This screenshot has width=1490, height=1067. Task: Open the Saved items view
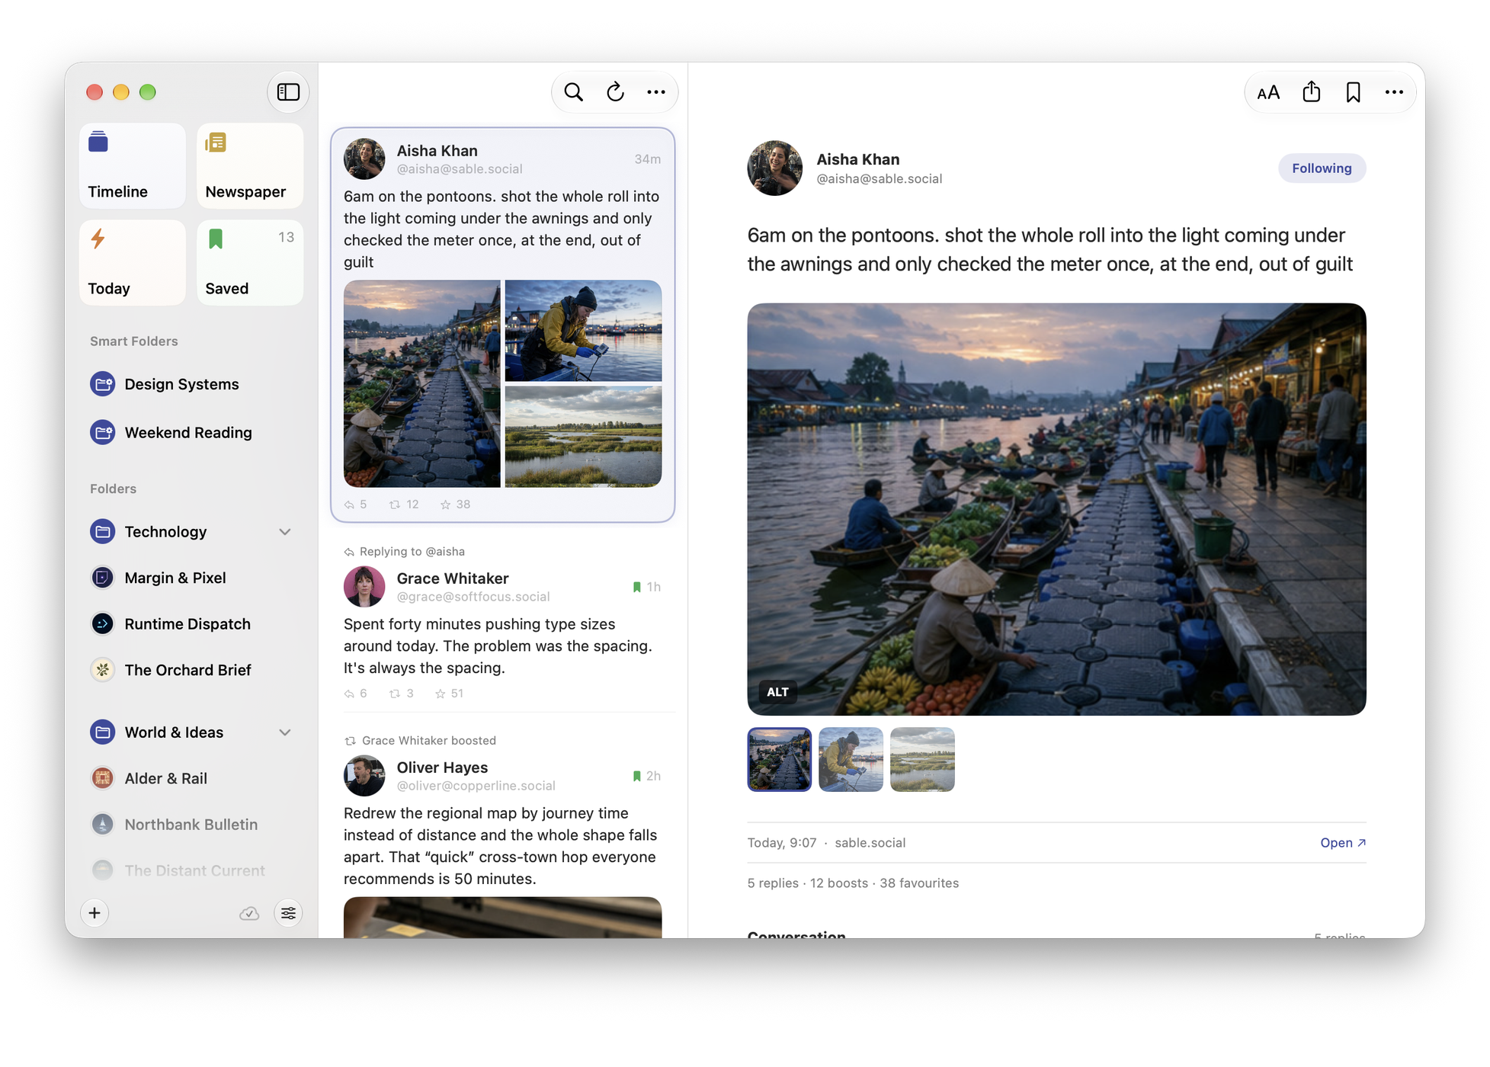(x=250, y=262)
